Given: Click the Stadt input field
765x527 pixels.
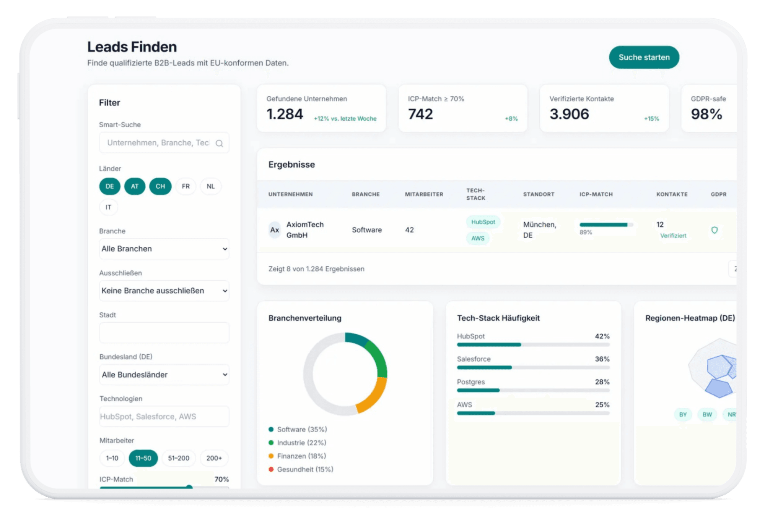Looking at the screenshot, I should click(164, 332).
